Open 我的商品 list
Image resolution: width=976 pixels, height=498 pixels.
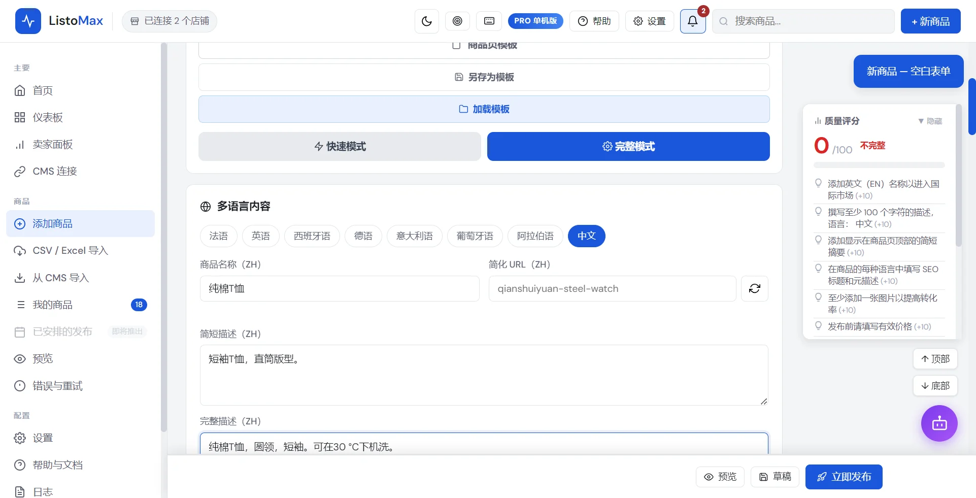(x=80, y=305)
